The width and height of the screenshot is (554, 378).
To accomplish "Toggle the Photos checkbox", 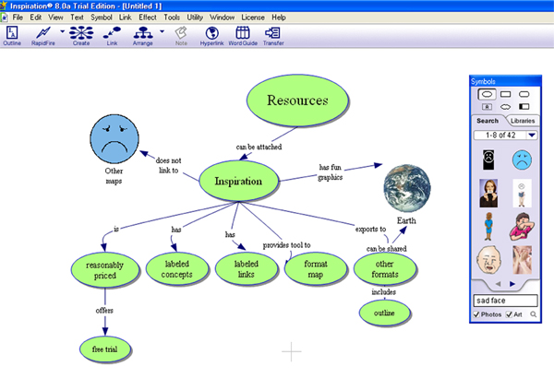I will (x=476, y=315).
